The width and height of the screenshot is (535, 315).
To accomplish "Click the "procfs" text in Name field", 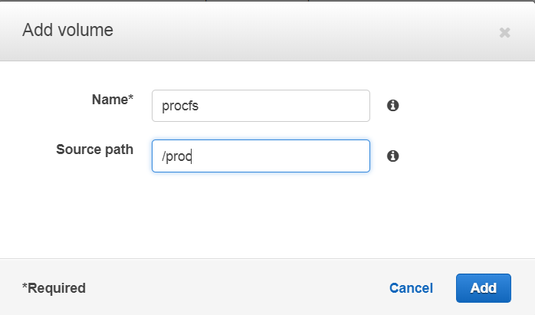I will click(x=181, y=107).
